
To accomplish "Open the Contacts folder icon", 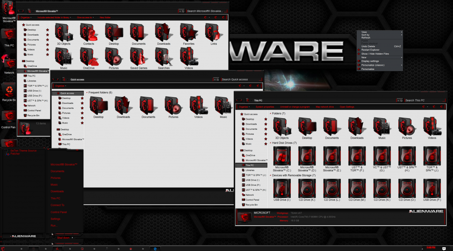I will coord(89,34).
